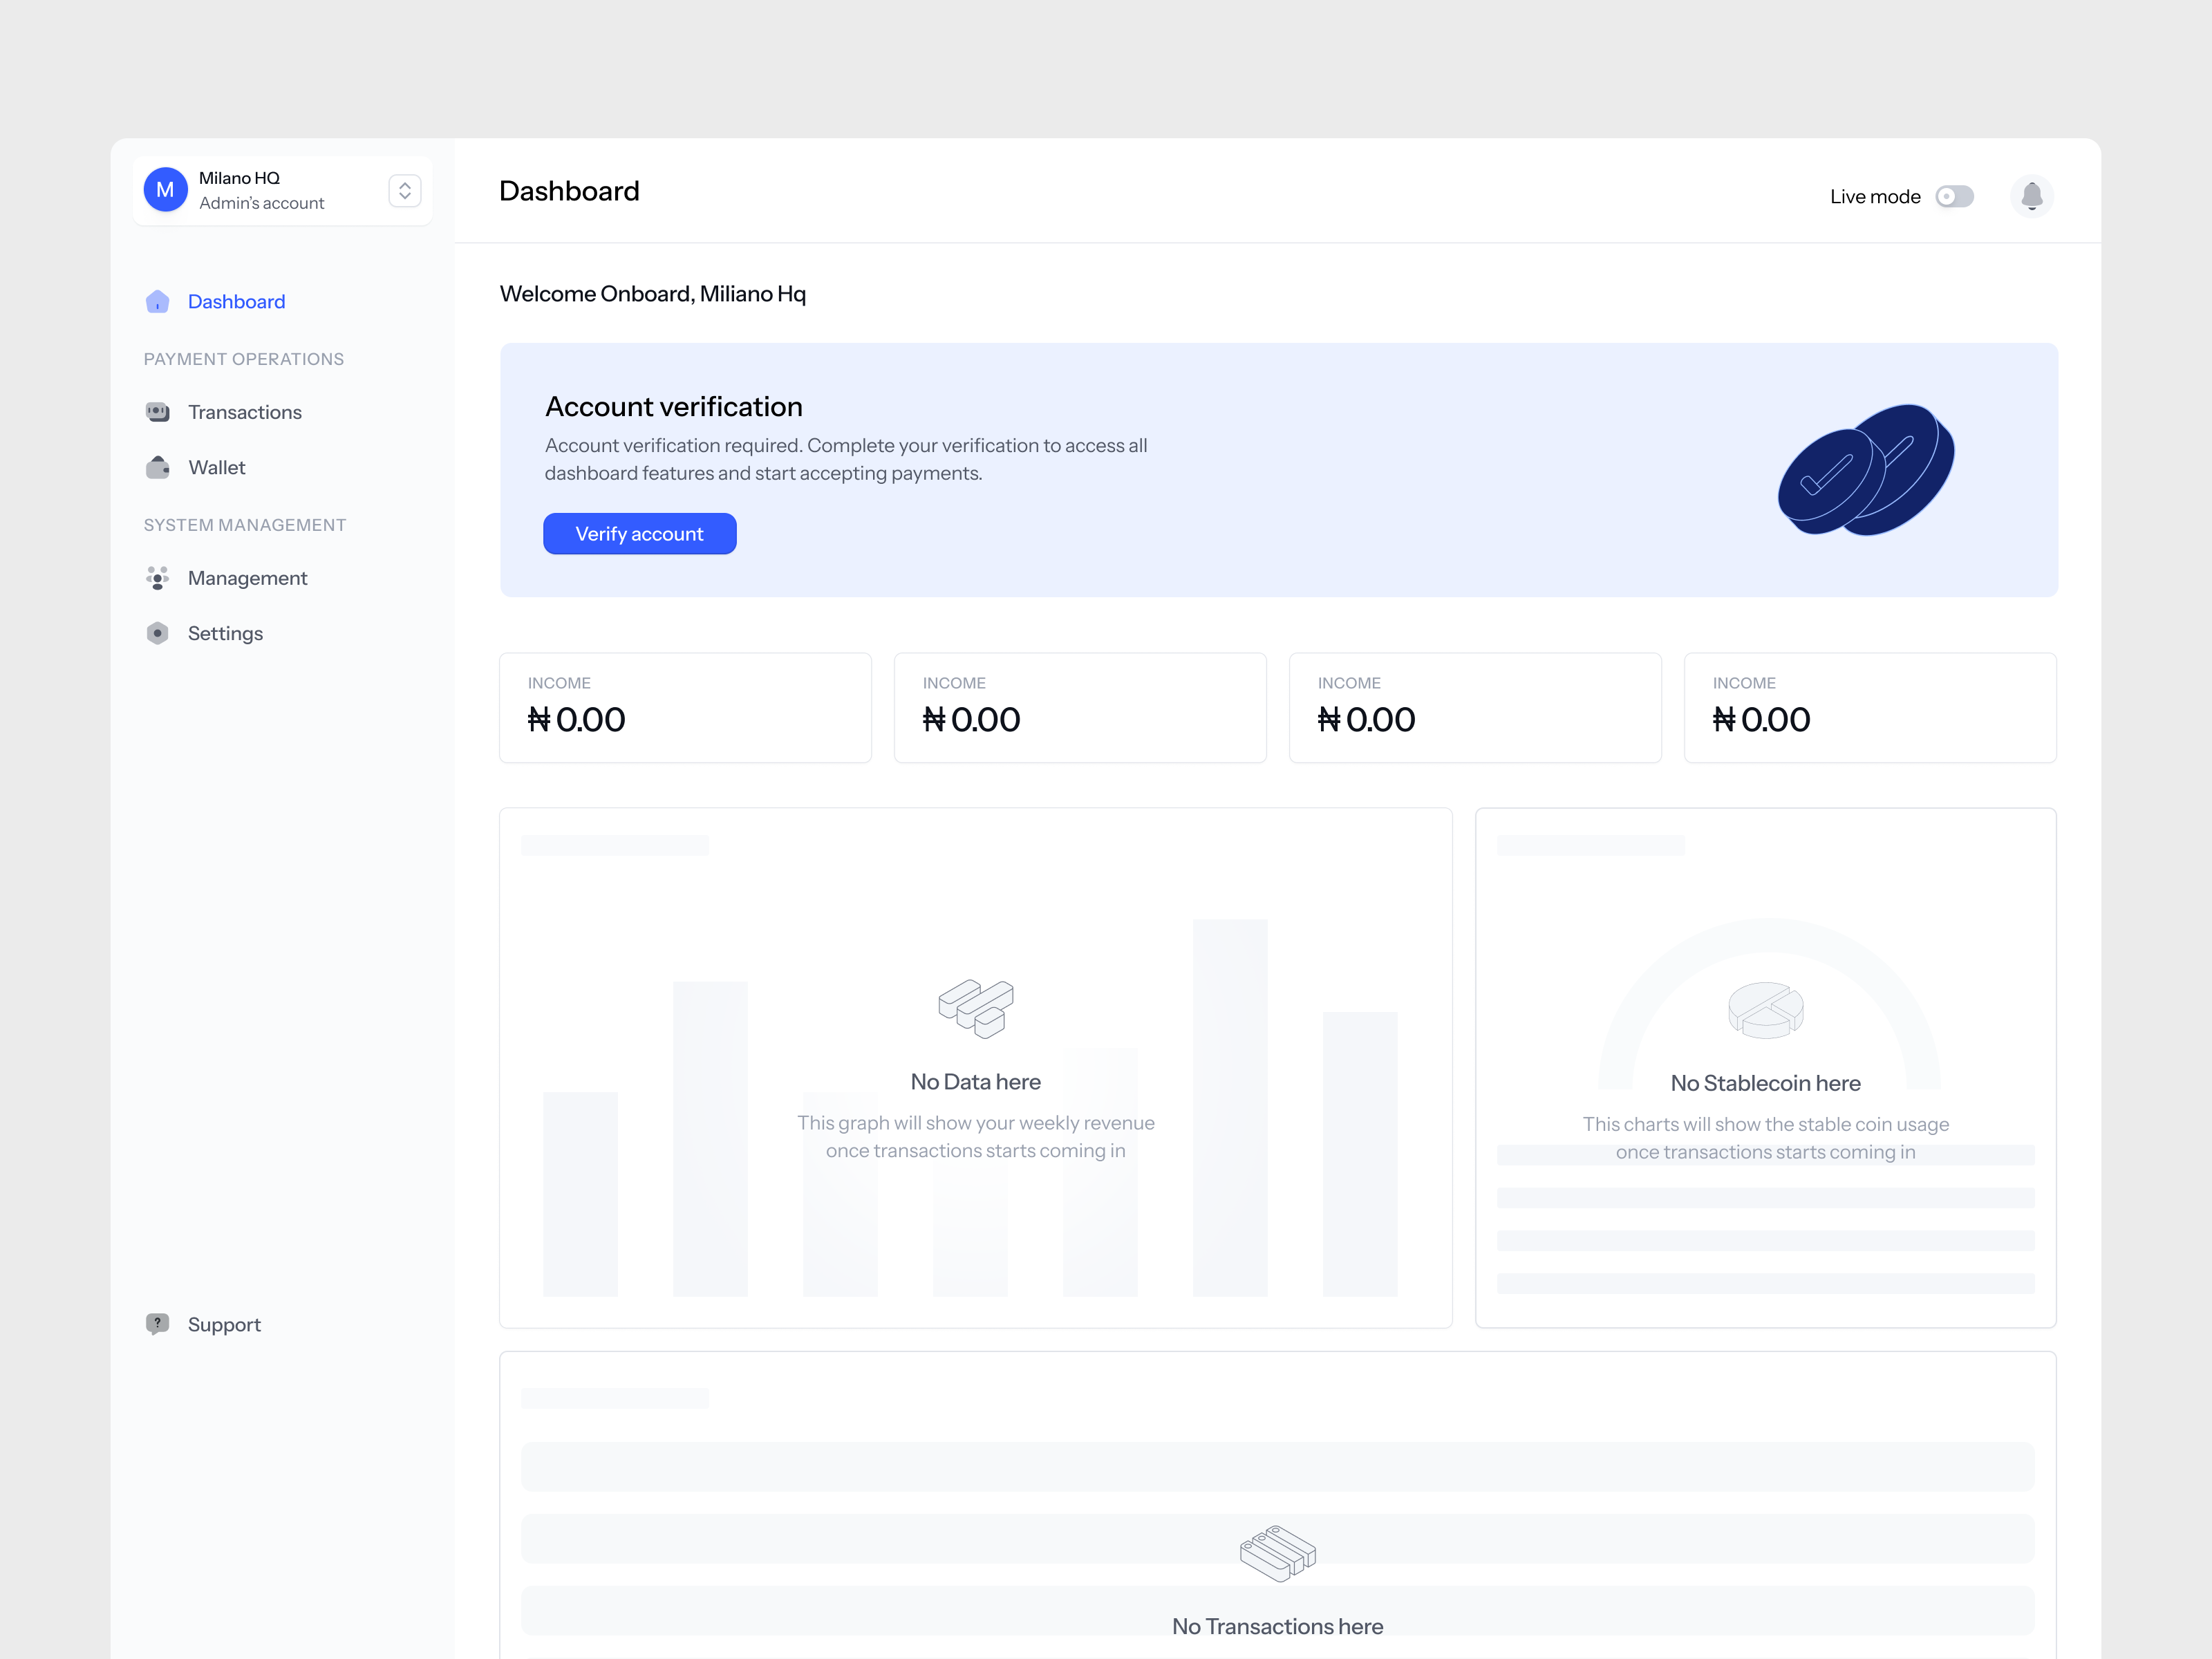Click the Support question mark icon
Viewport: 2212px width, 1659px height.
[158, 1324]
